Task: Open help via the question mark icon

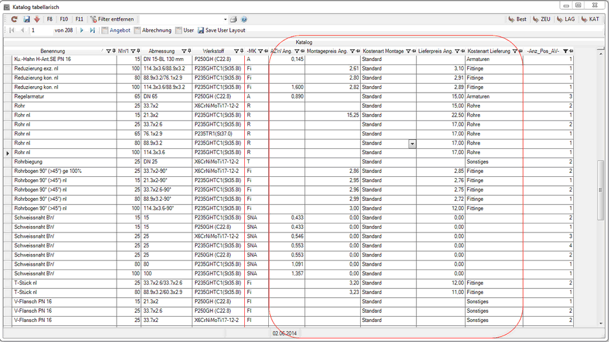Action: coord(244,19)
